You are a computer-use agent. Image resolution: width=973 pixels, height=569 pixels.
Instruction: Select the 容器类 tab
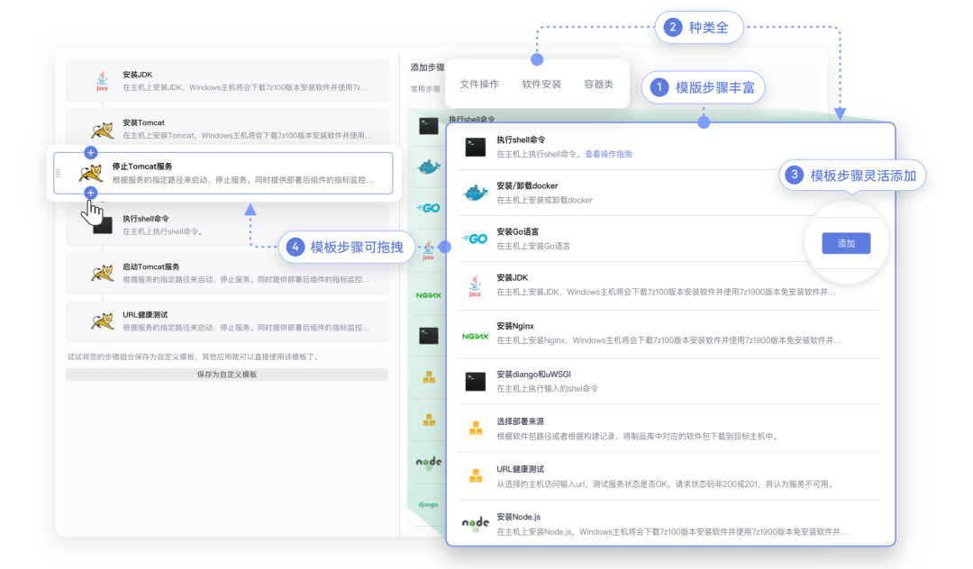pos(598,83)
